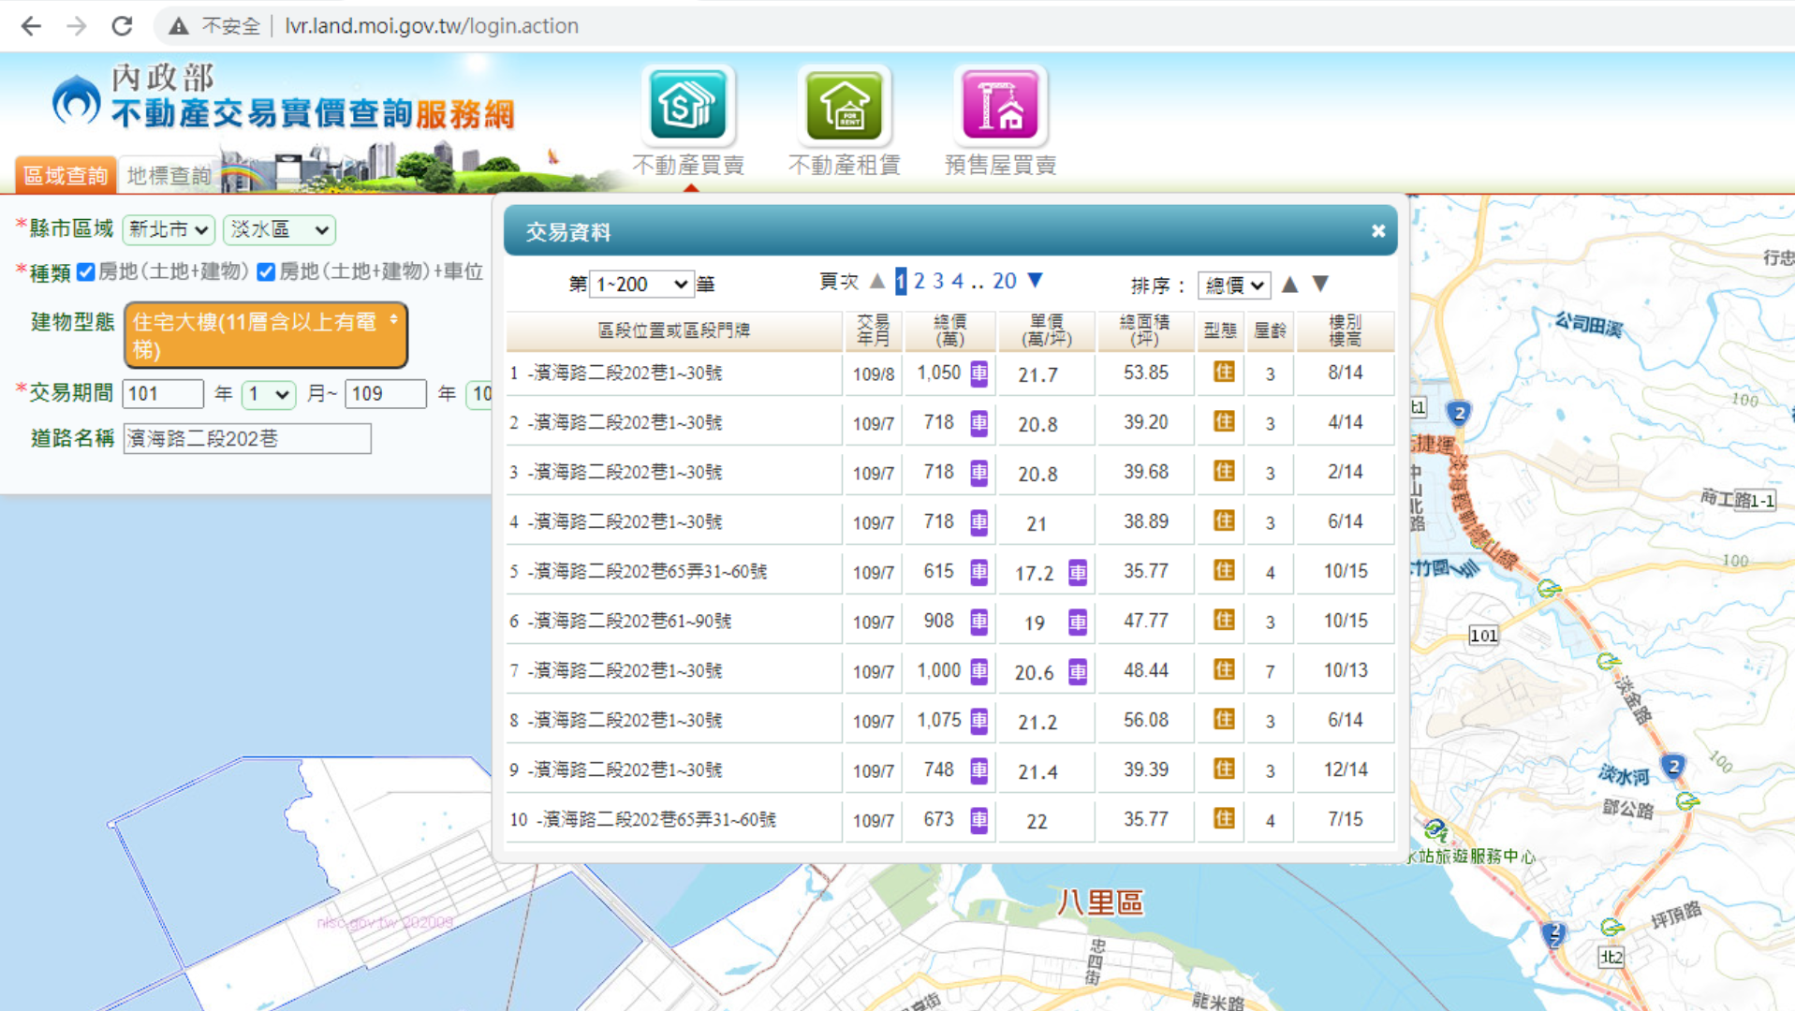This screenshot has height=1011, width=1795.
Task: Click the 區段位置或區段門牌 column header
Action: pyautogui.click(x=674, y=330)
